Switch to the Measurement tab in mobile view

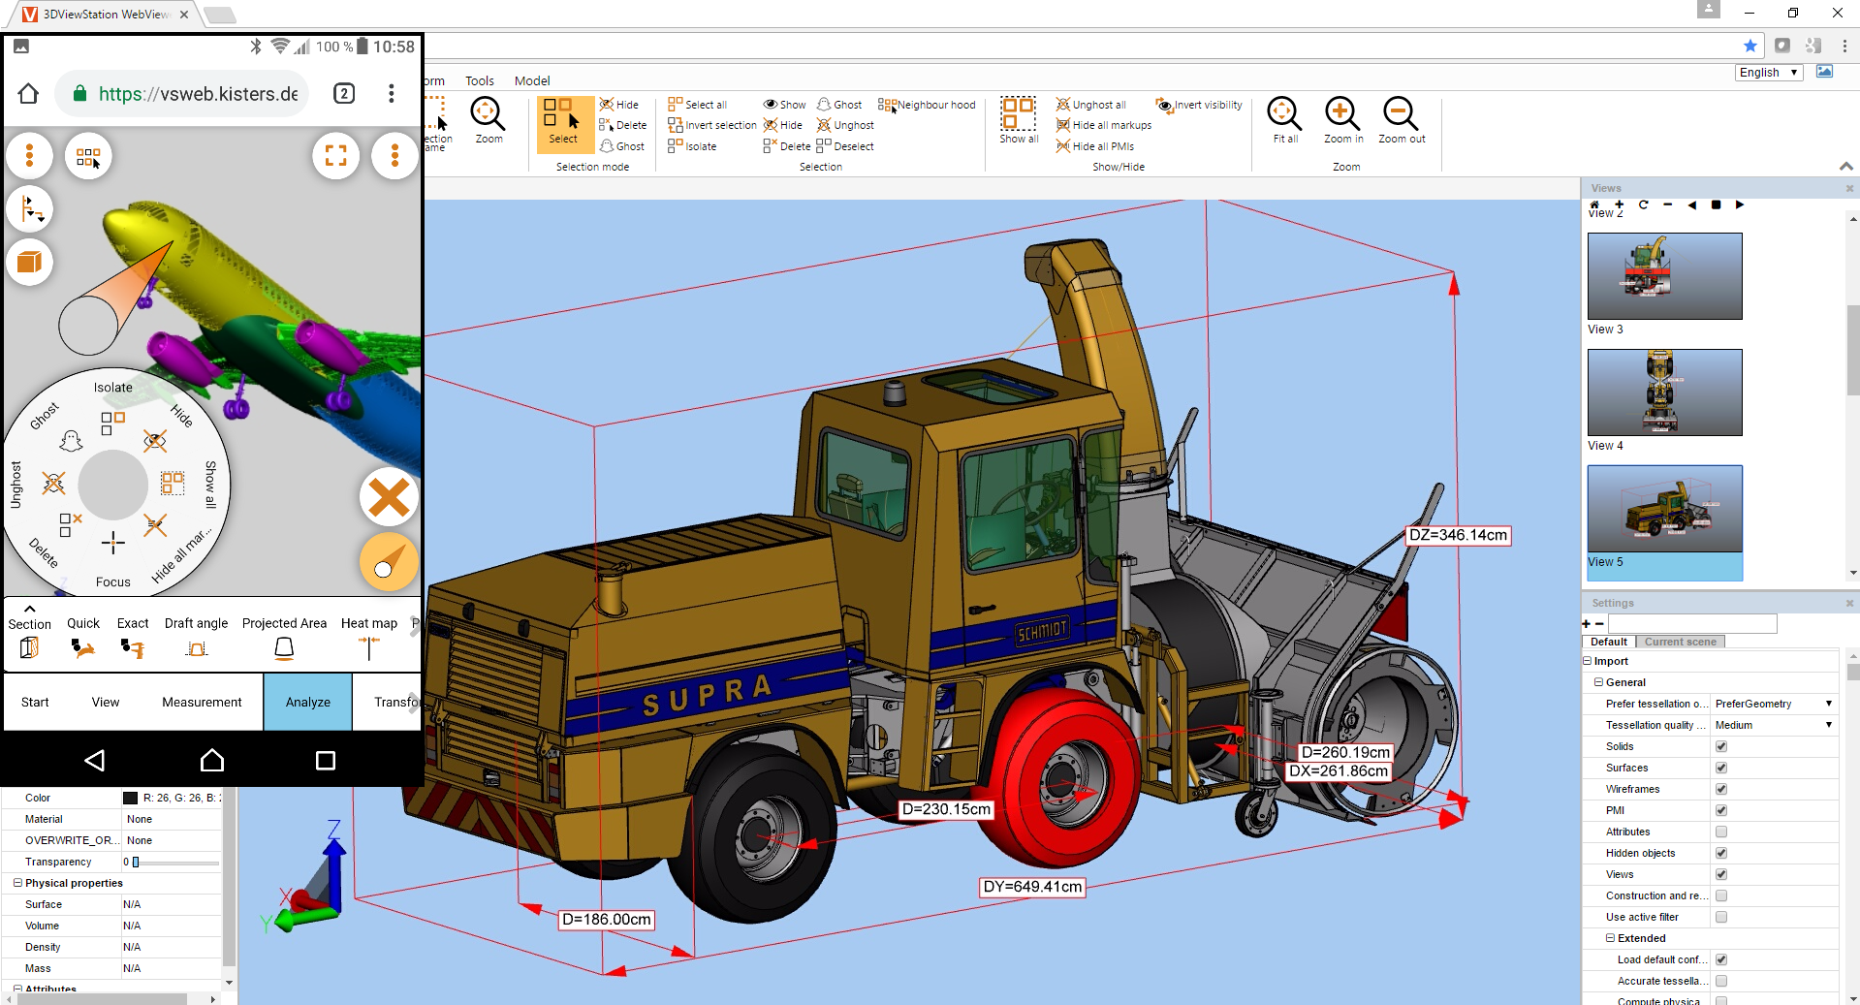tap(202, 703)
